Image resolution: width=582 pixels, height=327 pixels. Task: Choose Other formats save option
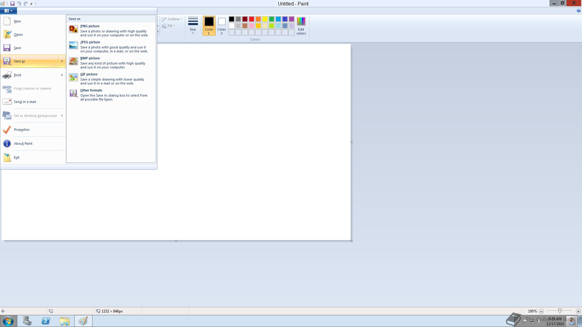pos(111,95)
